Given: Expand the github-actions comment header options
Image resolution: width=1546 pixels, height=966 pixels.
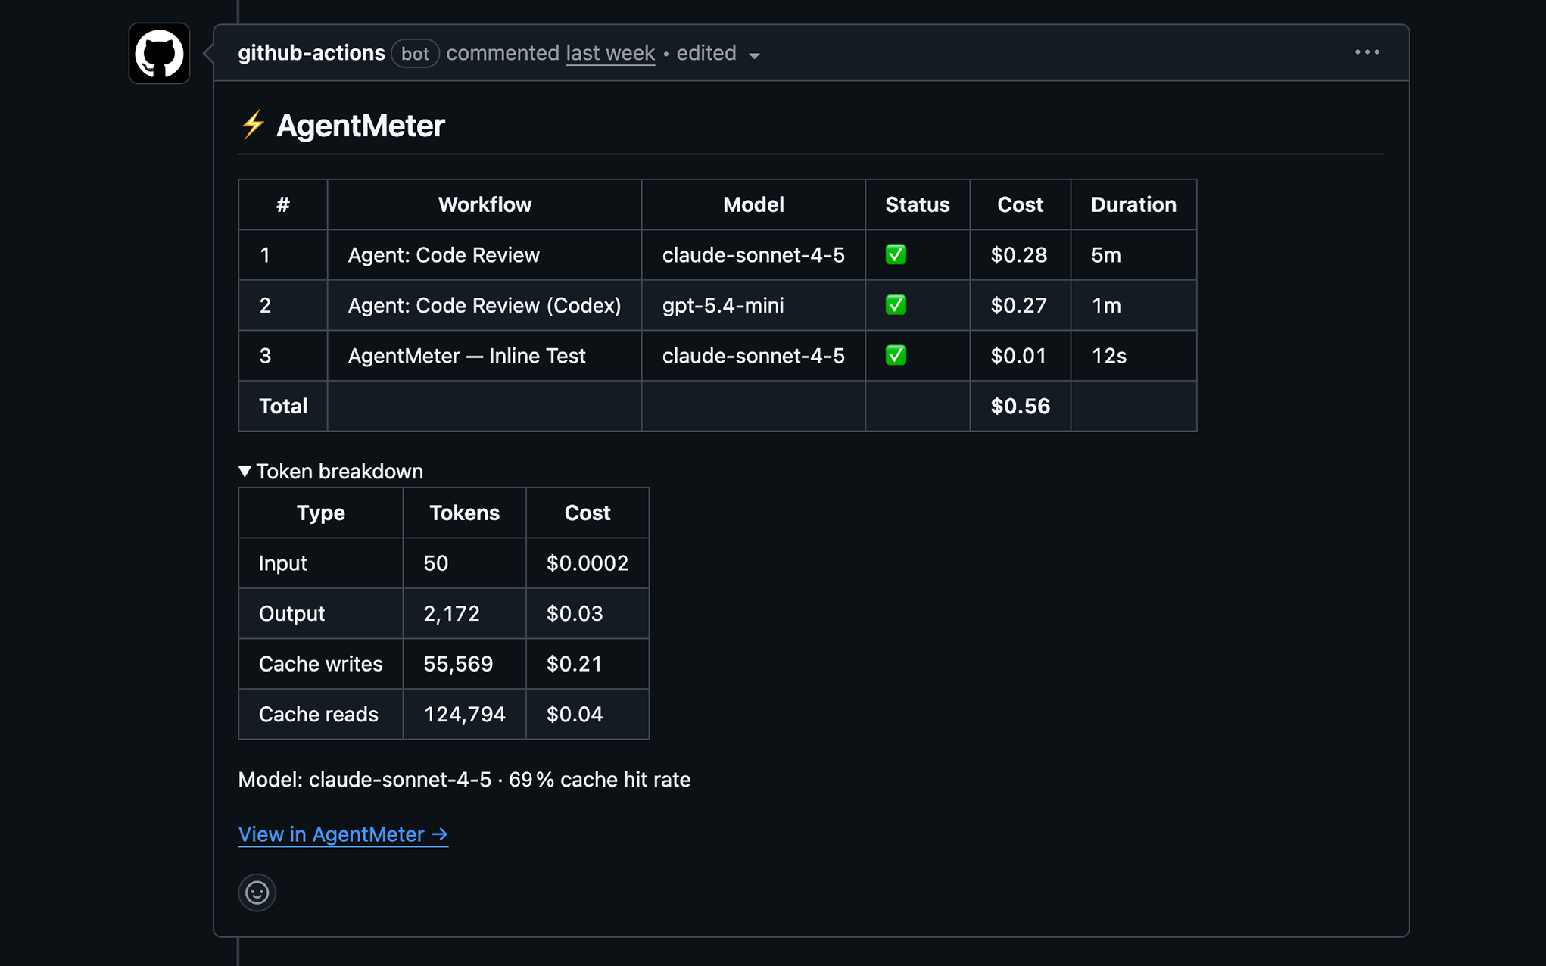Looking at the screenshot, I should tap(1367, 52).
